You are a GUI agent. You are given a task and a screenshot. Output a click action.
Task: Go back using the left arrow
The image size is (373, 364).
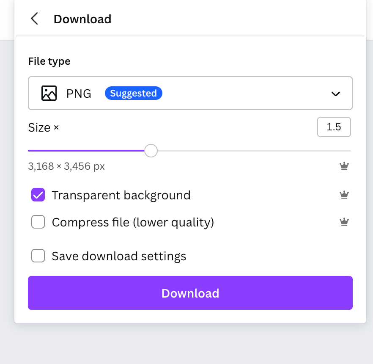(35, 19)
